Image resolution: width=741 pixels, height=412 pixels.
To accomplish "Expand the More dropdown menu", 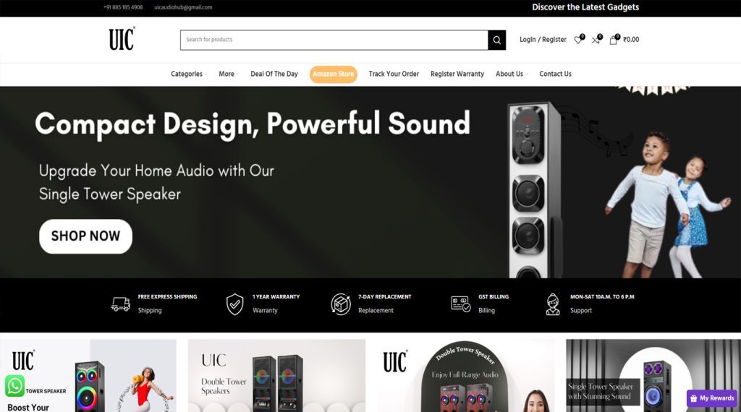I will tap(228, 74).
